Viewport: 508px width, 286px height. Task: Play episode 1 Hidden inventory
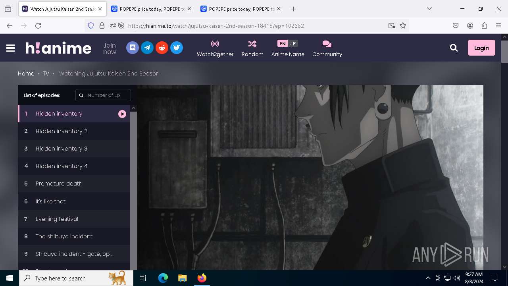(x=74, y=114)
